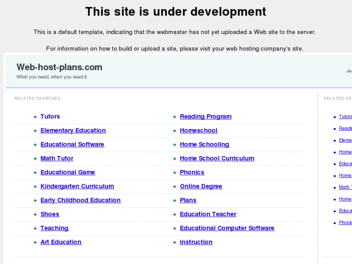This screenshot has width=352, height=264.
Task: Open the Math Tutor link
Action: click(x=57, y=158)
